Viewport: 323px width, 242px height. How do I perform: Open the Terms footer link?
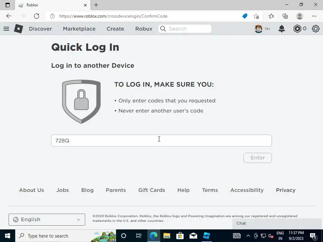210,190
